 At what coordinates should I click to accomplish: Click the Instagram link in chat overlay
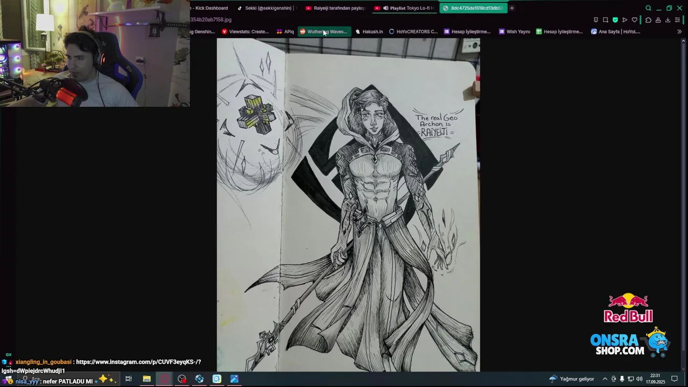tap(102, 367)
